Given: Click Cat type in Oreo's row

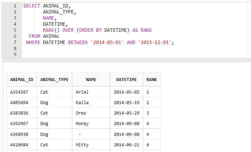Looking at the screenshot, I should (x=44, y=113).
